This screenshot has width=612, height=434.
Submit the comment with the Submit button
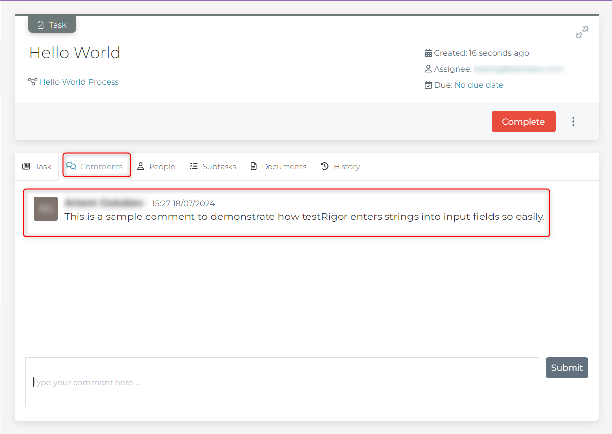coord(567,368)
